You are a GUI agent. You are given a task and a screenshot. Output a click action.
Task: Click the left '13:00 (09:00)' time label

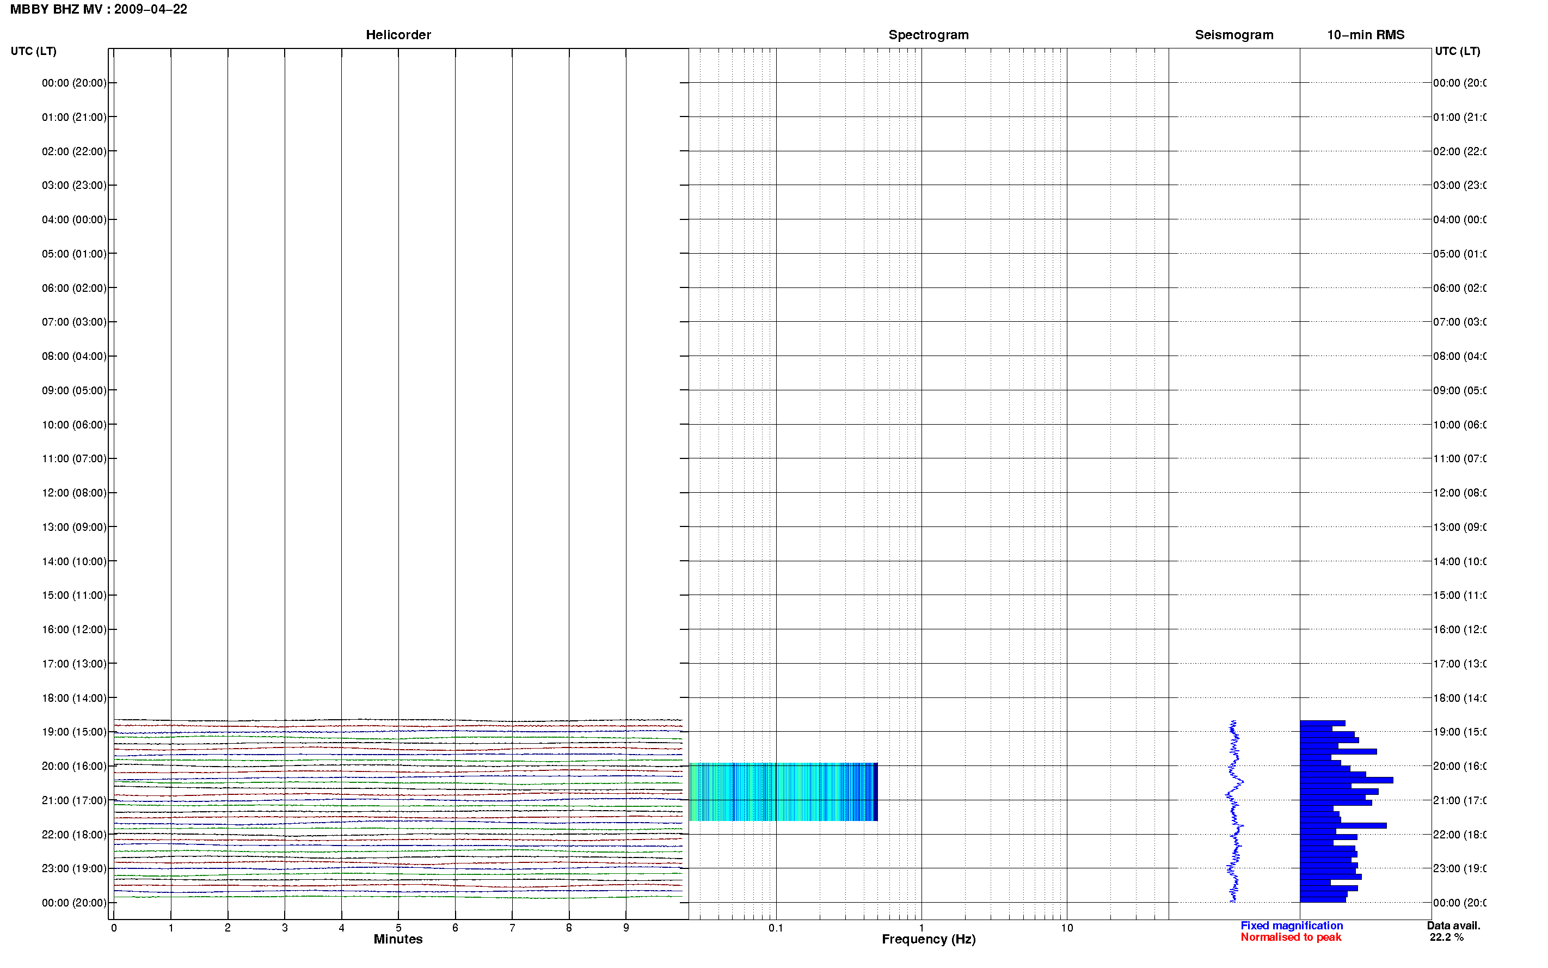point(74,527)
